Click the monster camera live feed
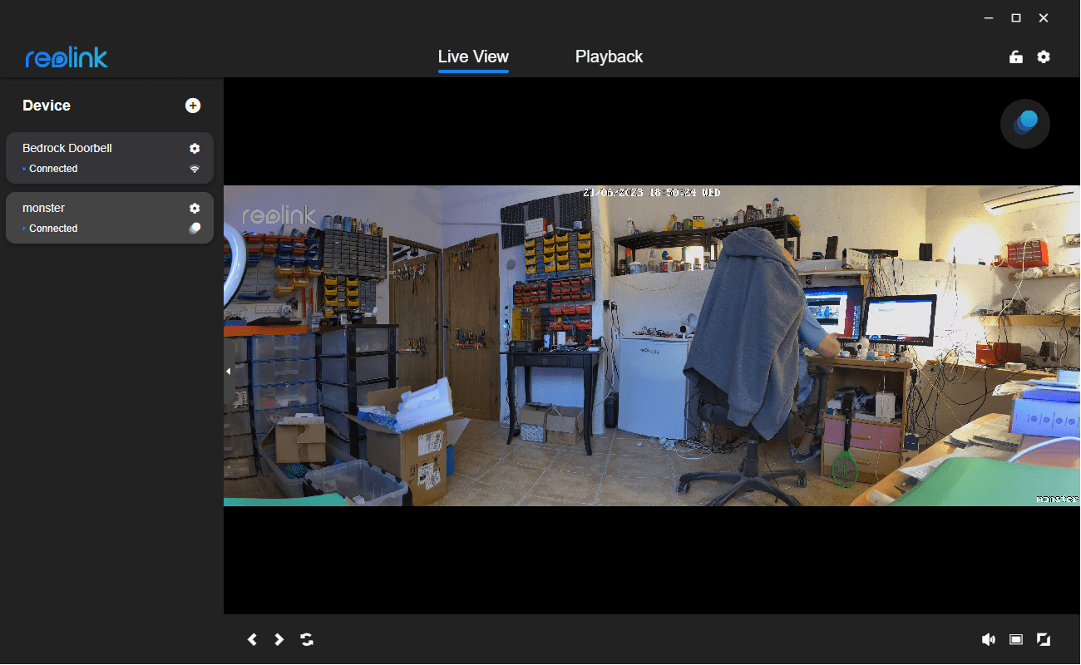 652,345
